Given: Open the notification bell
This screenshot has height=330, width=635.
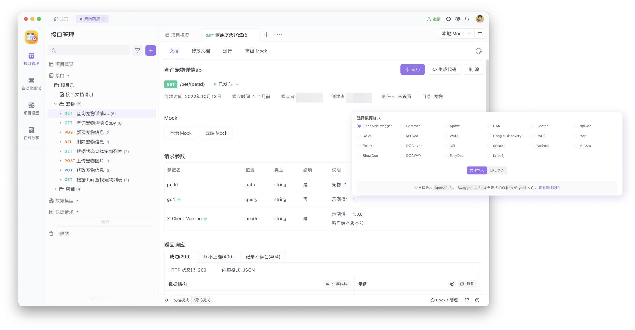Looking at the screenshot, I should pos(467,19).
